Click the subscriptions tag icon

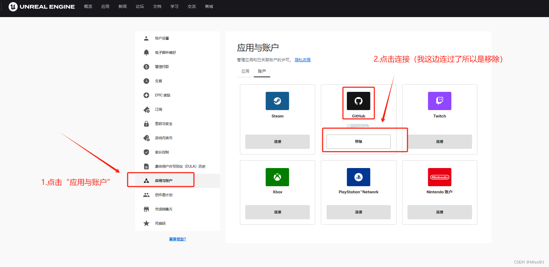point(146,109)
